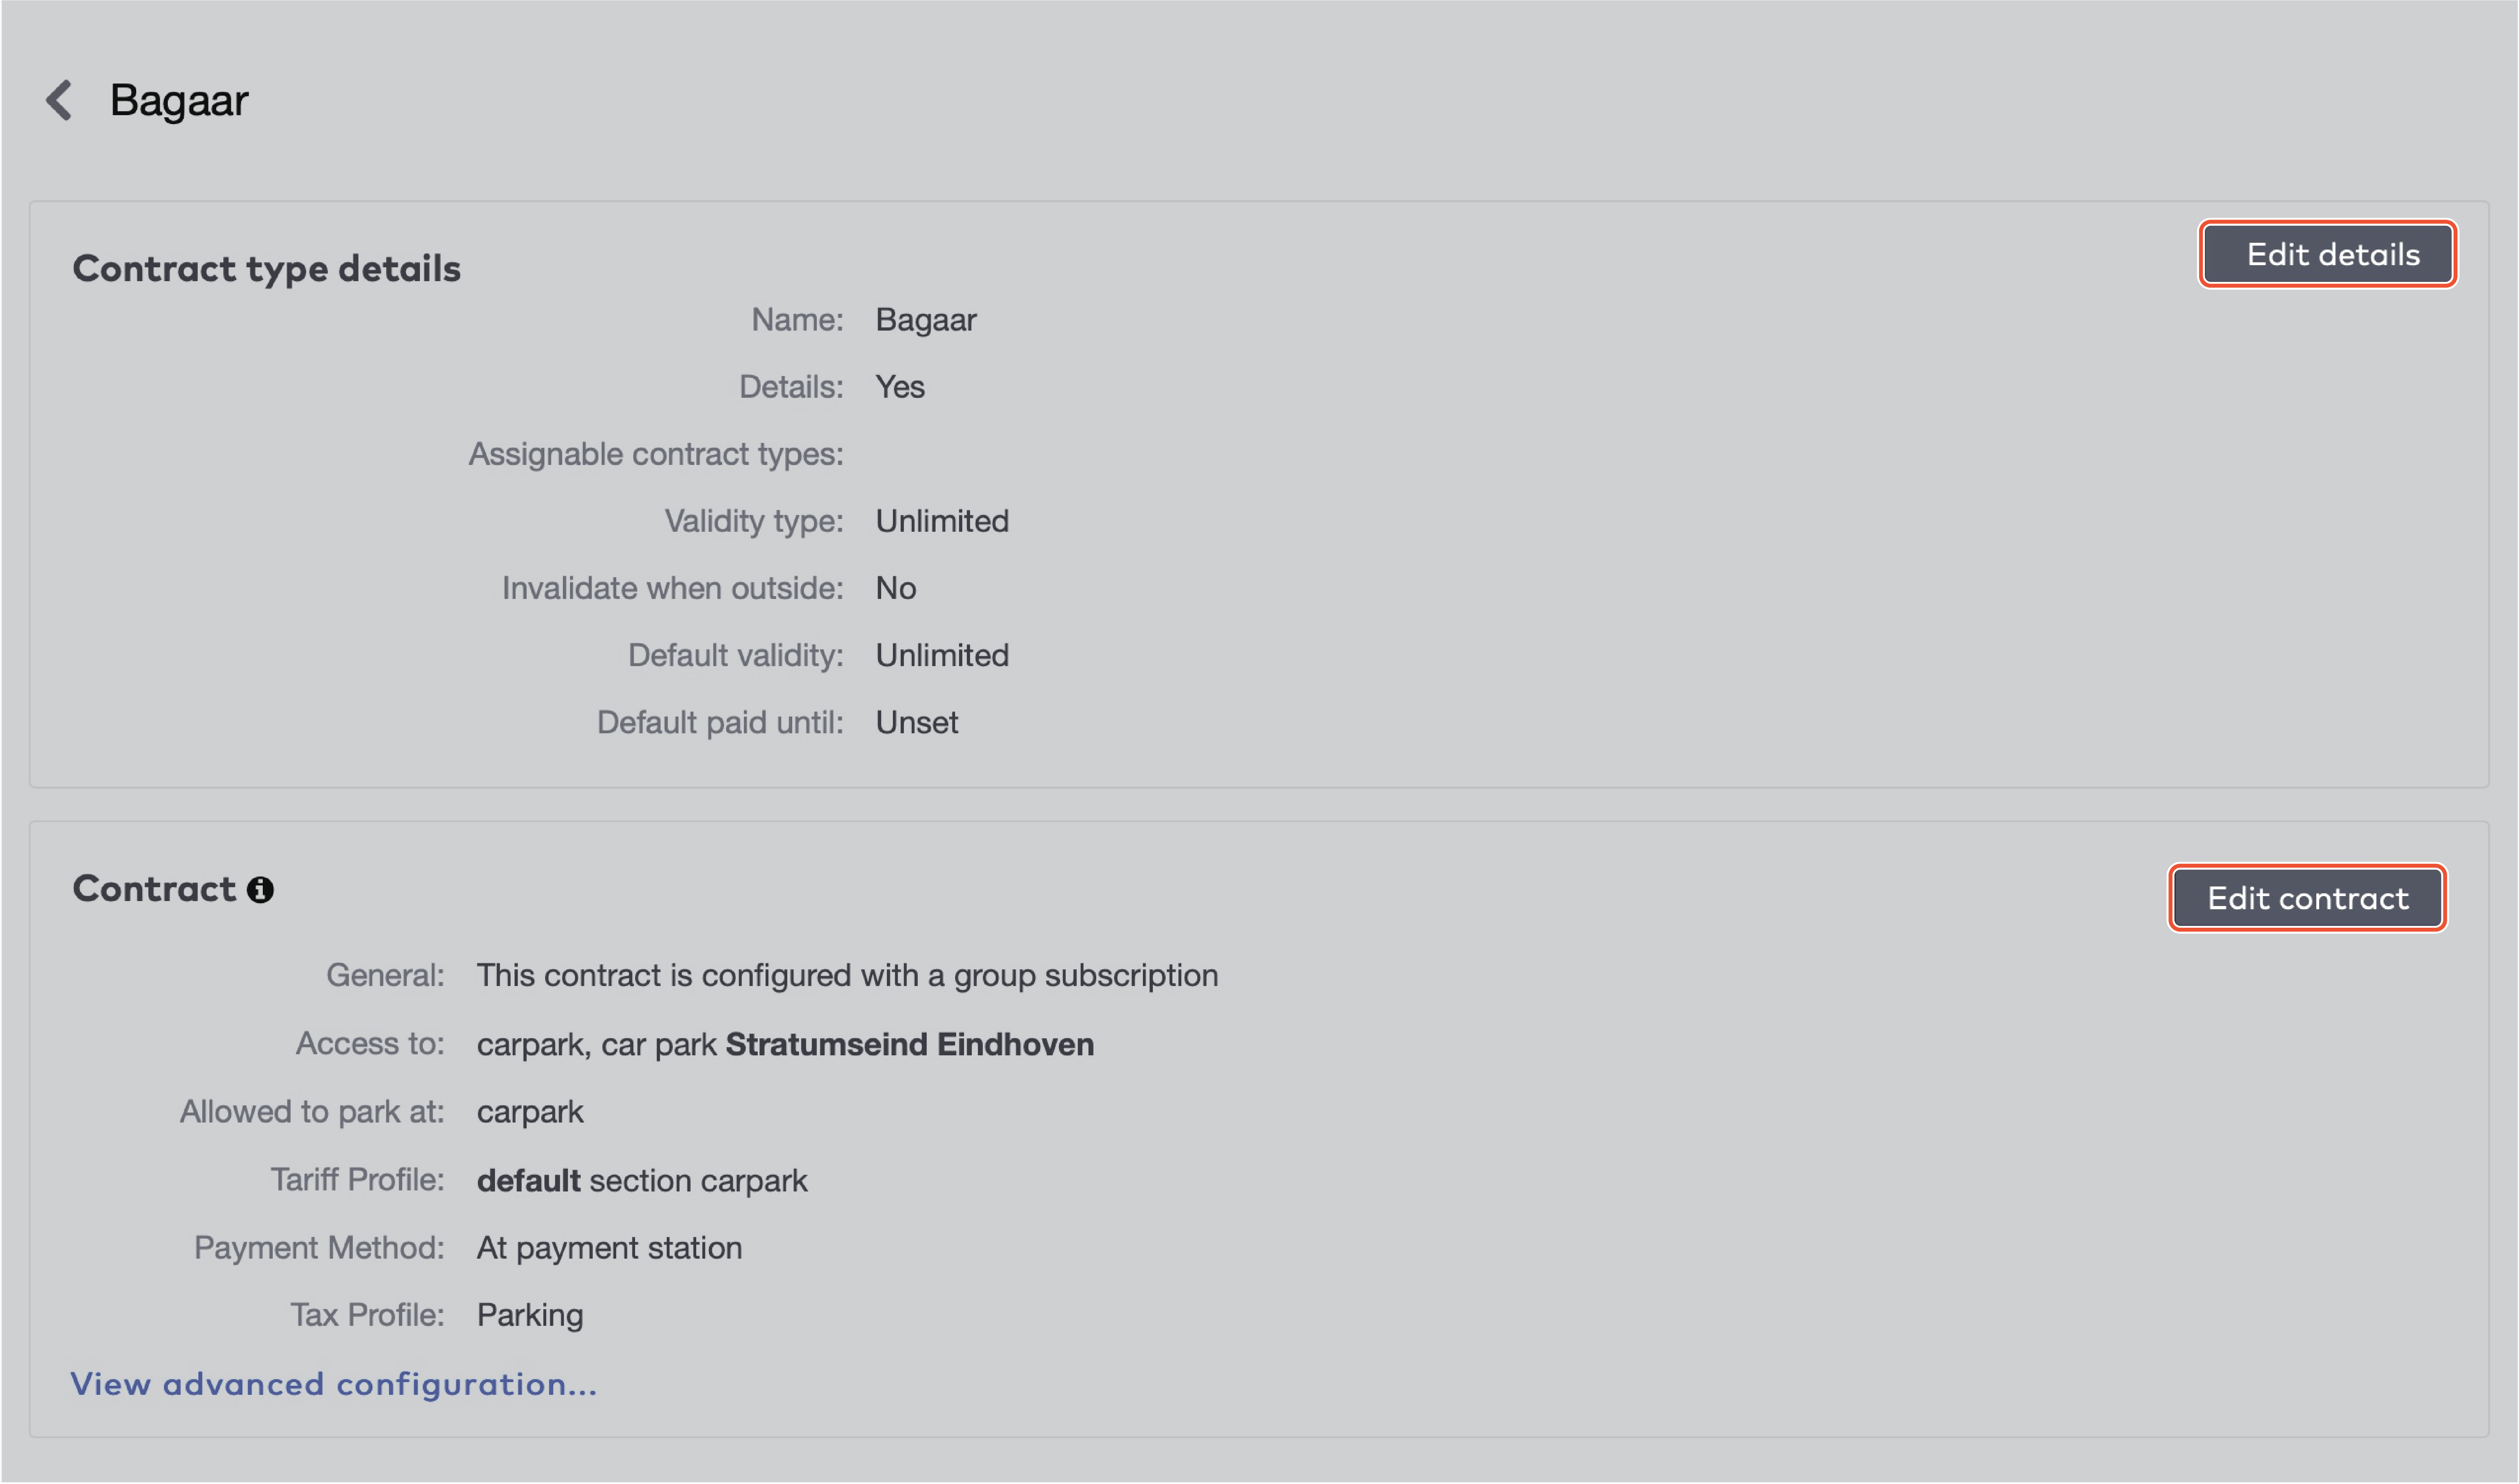Click the Default paid until value Unset
2519x1484 pixels.
pos(916,722)
